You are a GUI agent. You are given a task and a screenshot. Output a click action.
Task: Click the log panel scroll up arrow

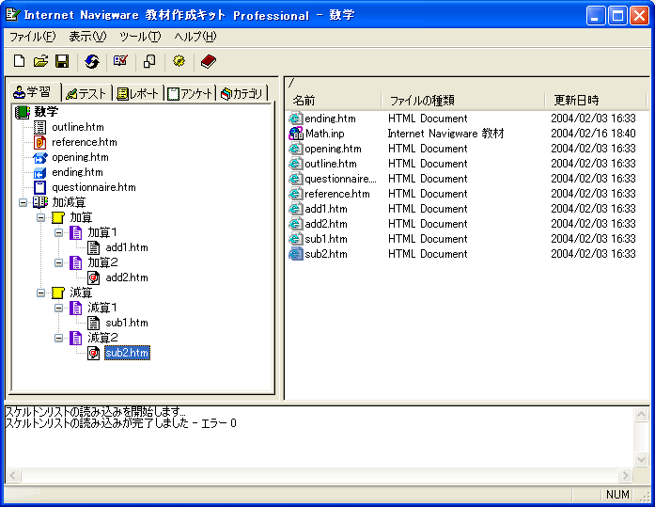tap(641, 415)
